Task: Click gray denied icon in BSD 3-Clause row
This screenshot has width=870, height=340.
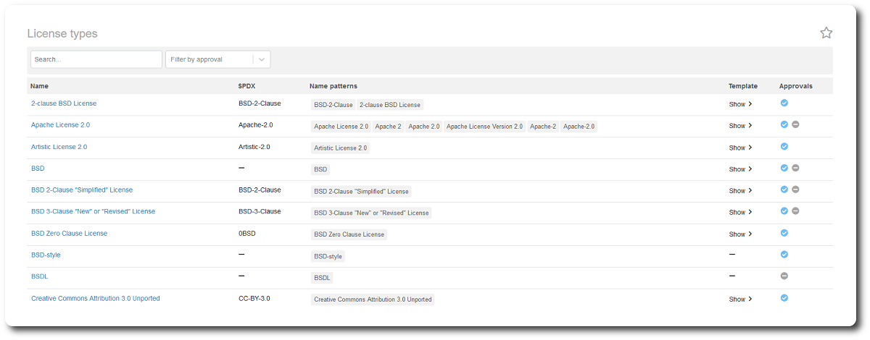Action: point(795,211)
